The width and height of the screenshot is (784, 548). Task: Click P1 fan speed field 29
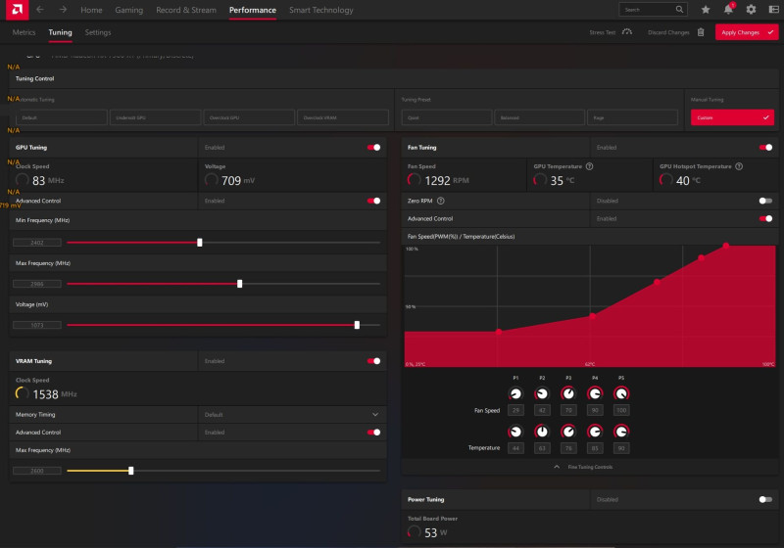(515, 410)
